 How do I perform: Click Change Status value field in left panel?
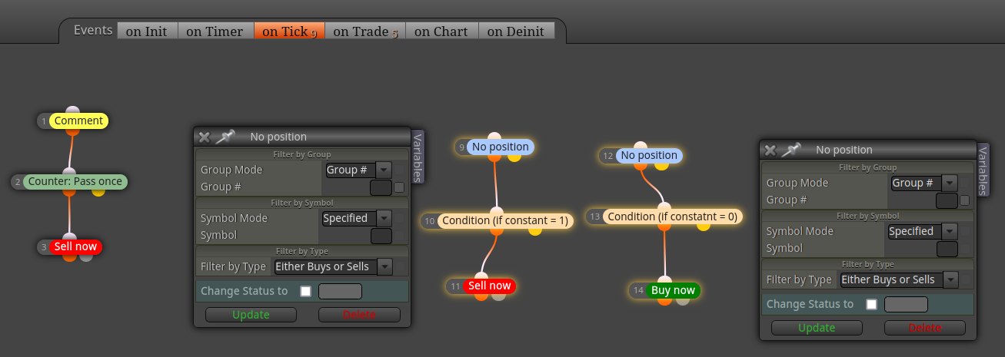click(x=340, y=291)
